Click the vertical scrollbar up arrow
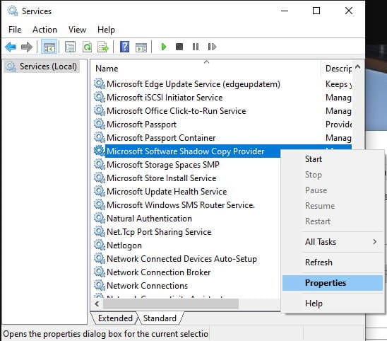The height and width of the screenshot is (341, 387). (x=357, y=67)
